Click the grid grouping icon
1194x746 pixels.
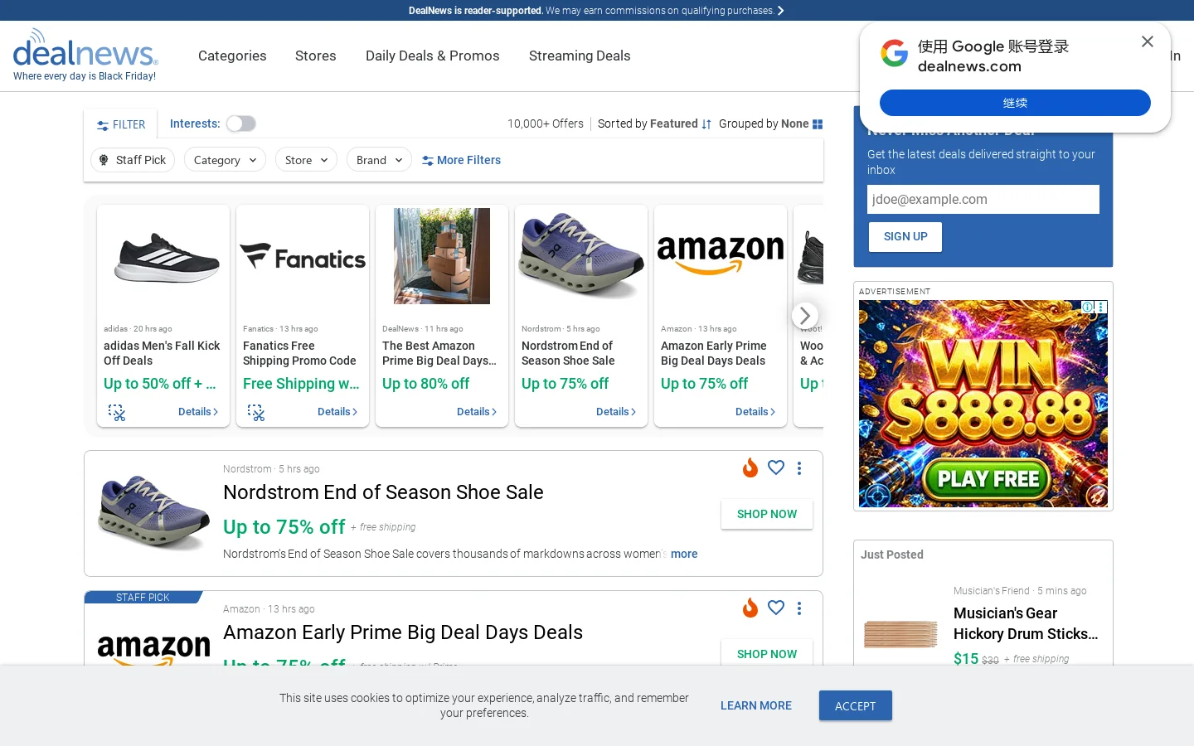point(818,124)
